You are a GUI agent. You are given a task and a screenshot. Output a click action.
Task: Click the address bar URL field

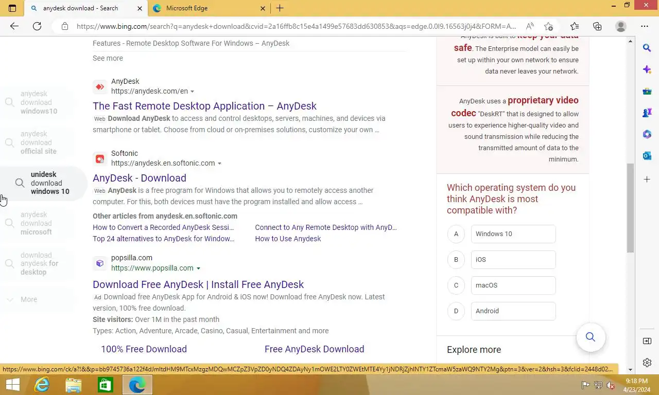click(x=296, y=26)
